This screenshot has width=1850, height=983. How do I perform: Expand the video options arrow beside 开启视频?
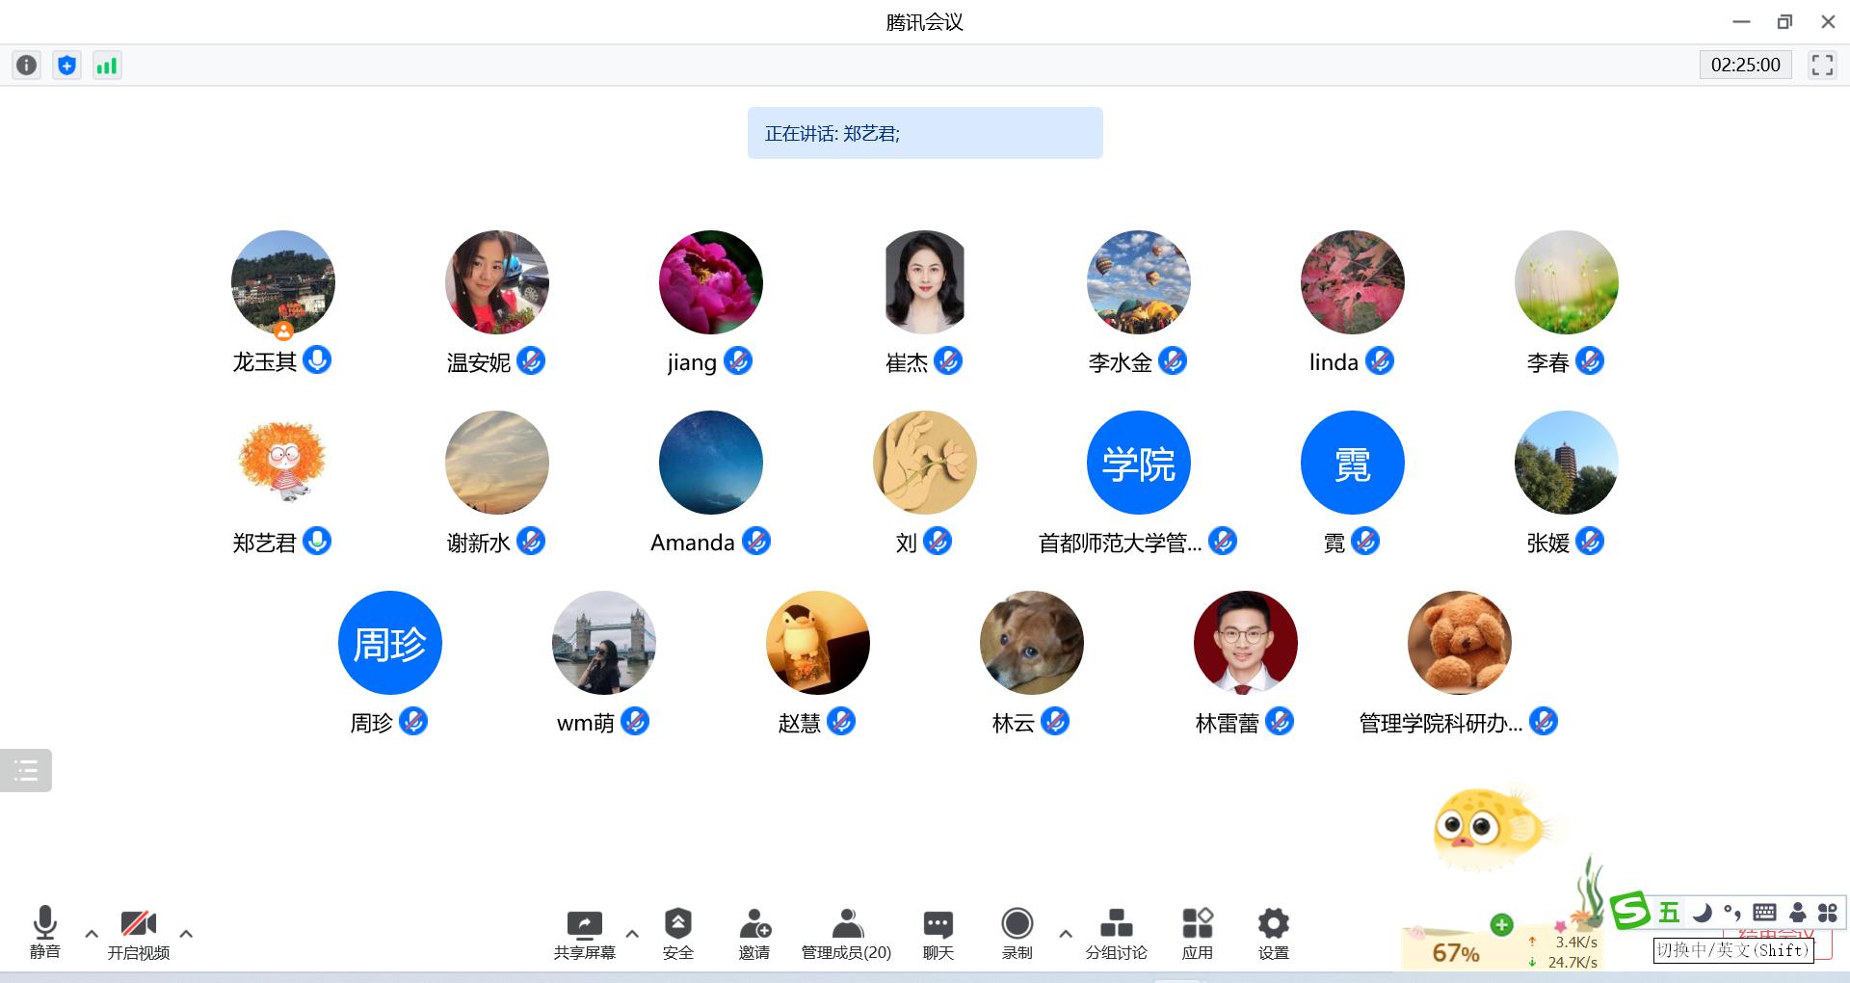pyautogui.click(x=186, y=933)
